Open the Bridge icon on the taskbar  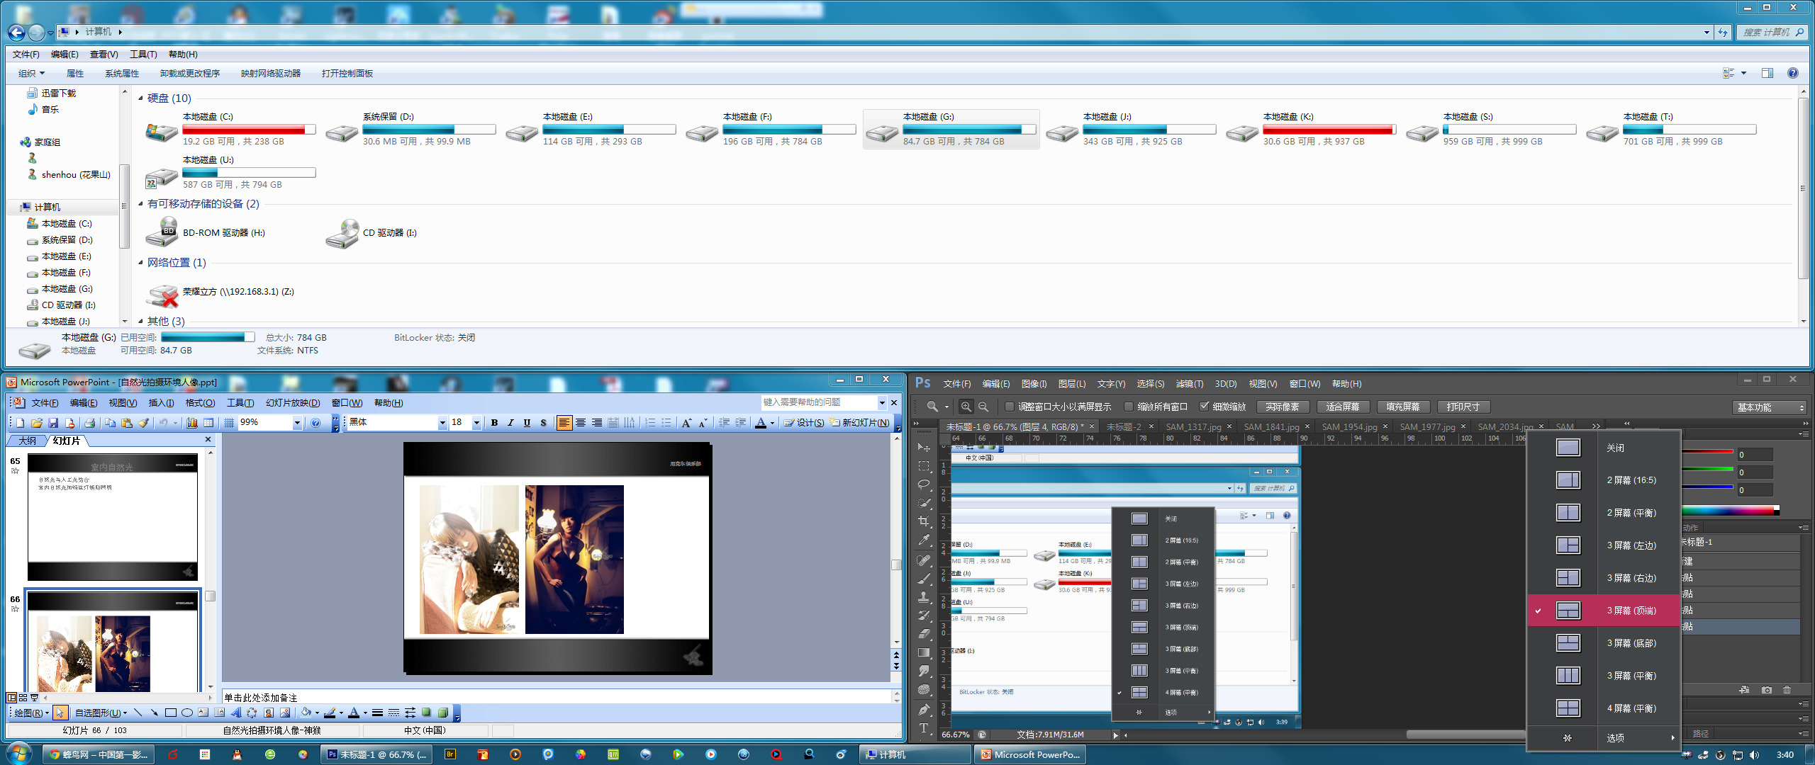tap(450, 754)
